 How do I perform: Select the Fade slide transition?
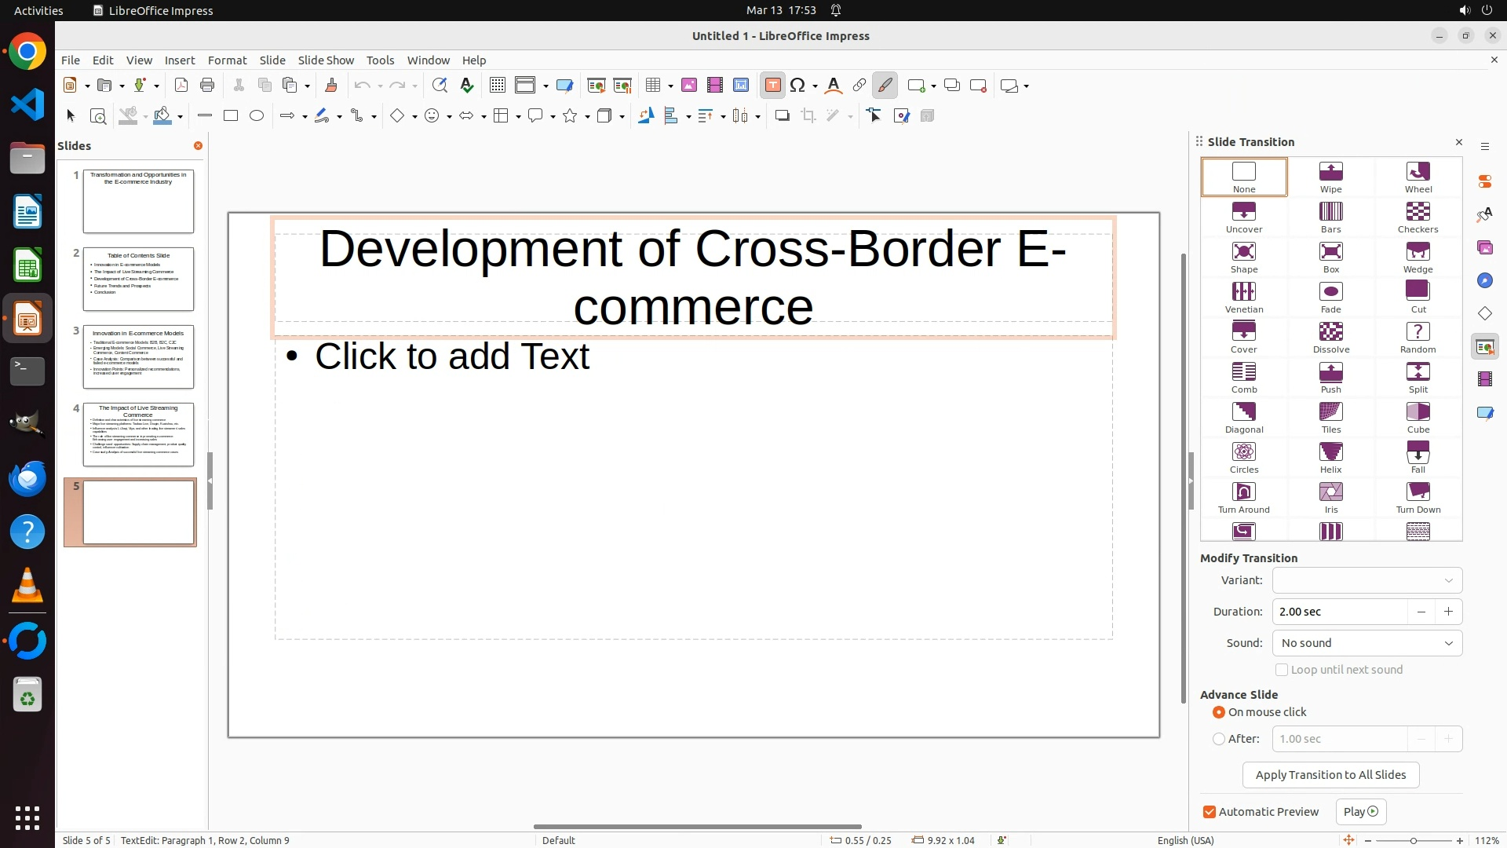1330,297
